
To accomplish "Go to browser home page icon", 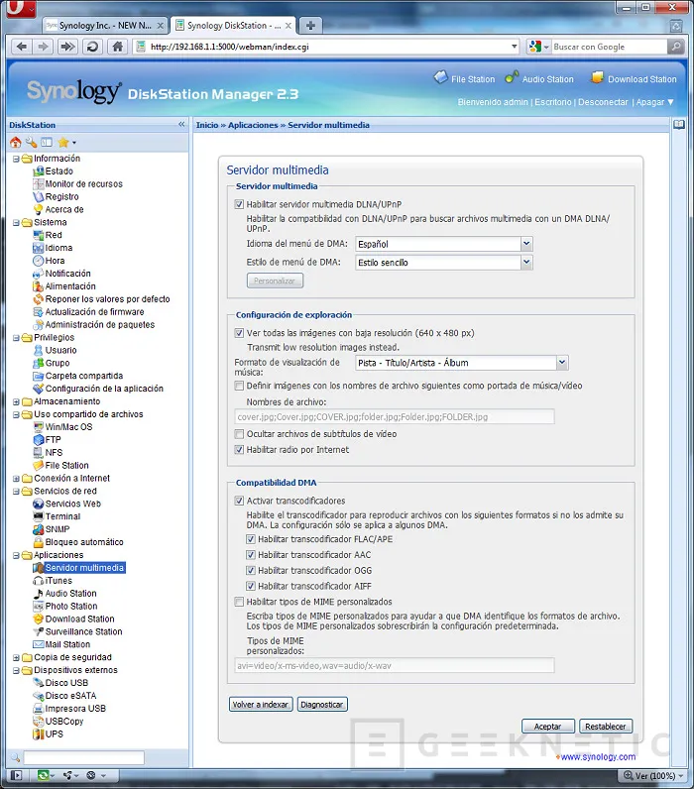I will [117, 47].
